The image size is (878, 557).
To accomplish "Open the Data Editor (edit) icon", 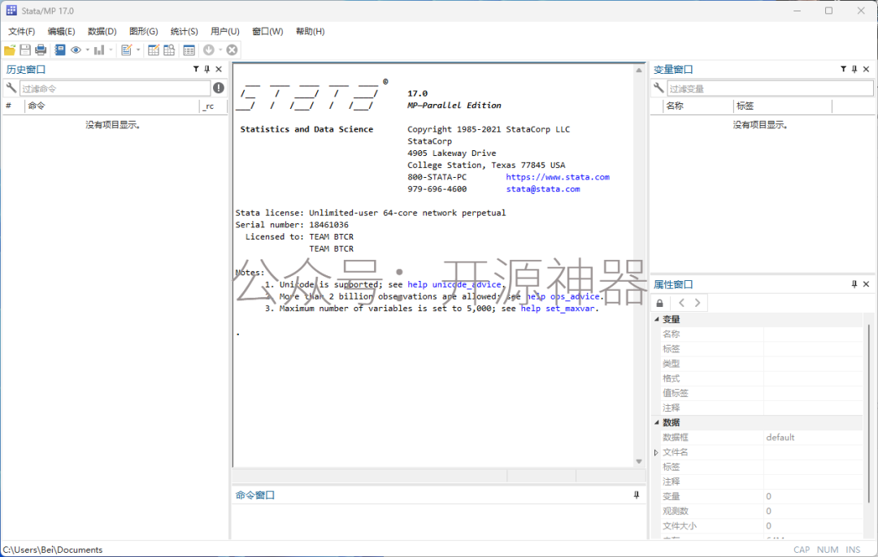I will tap(154, 50).
